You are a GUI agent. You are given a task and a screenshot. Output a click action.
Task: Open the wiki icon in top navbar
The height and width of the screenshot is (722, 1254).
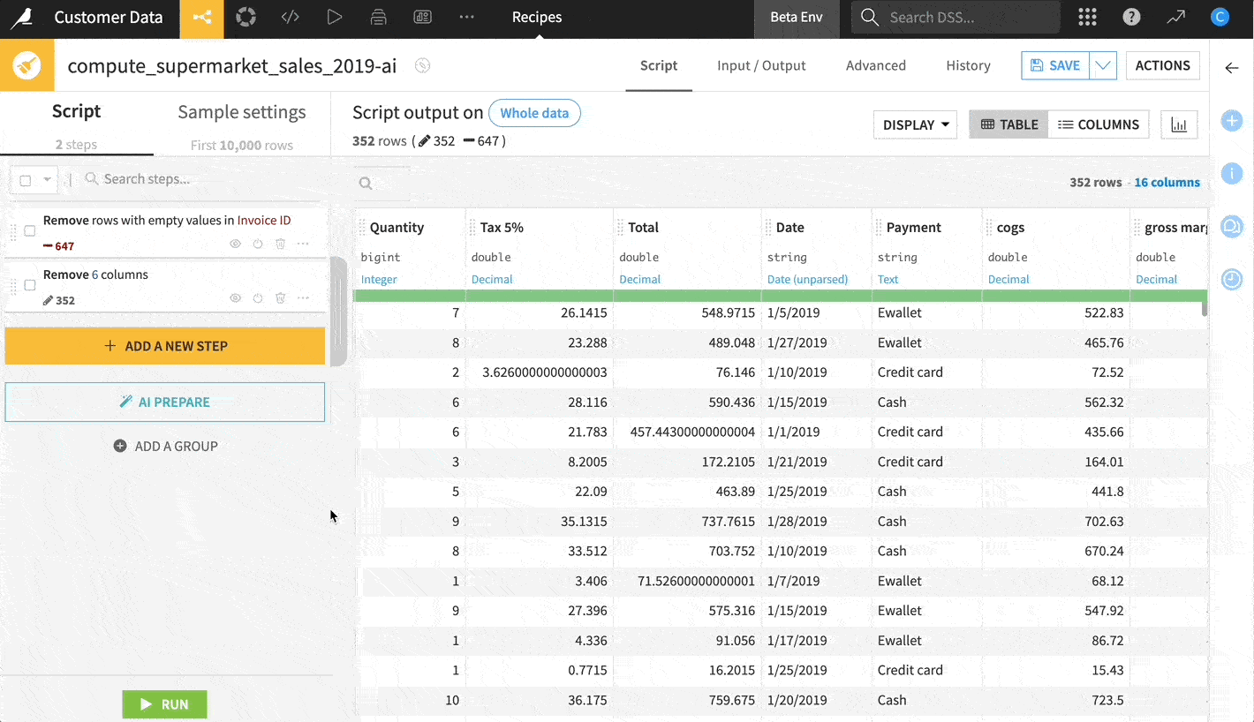pos(422,17)
